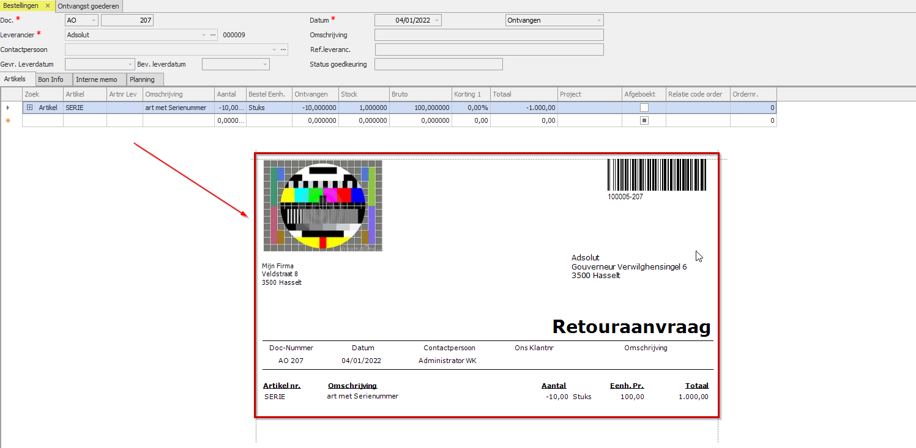Viewport: 916px width, 448px height.
Task: Click the 'Retouraanvraag' title in the preview
Action: tap(631, 327)
